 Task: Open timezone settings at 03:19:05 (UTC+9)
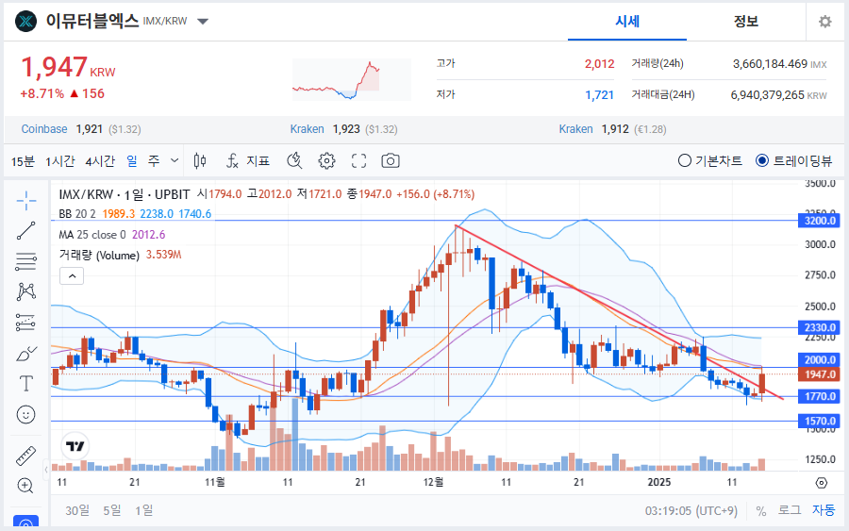pos(691,511)
